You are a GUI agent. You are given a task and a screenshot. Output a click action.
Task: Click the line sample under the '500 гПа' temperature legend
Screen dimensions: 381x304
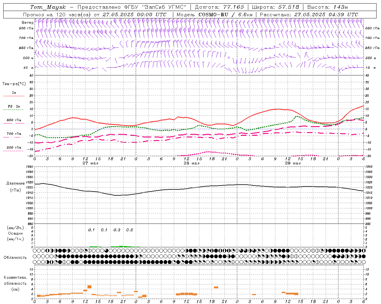point(13,151)
